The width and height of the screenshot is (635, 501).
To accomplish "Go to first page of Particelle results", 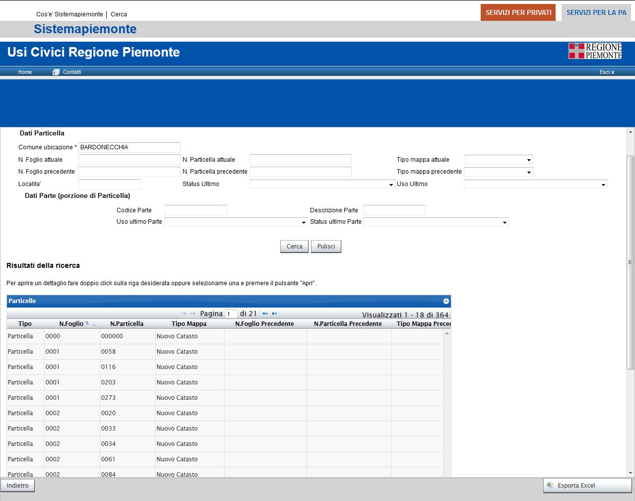I will pyautogui.click(x=184, y=313).
